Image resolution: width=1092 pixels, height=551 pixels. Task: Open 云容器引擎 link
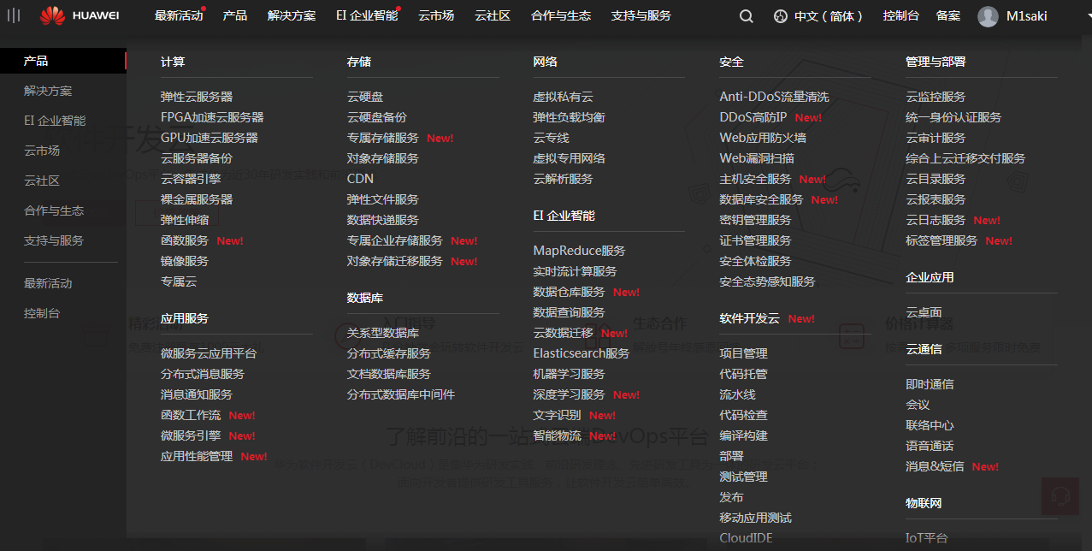point(191,179)
